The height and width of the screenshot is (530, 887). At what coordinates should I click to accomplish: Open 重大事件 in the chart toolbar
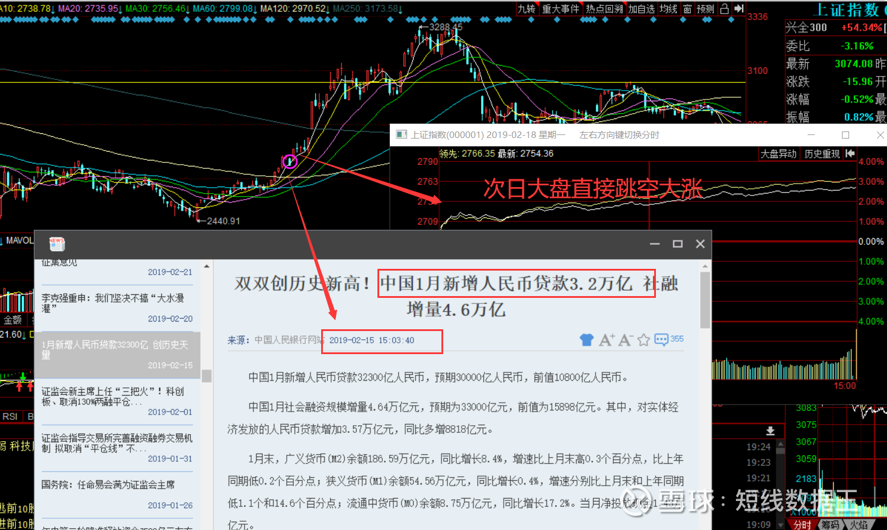point(561,9)
